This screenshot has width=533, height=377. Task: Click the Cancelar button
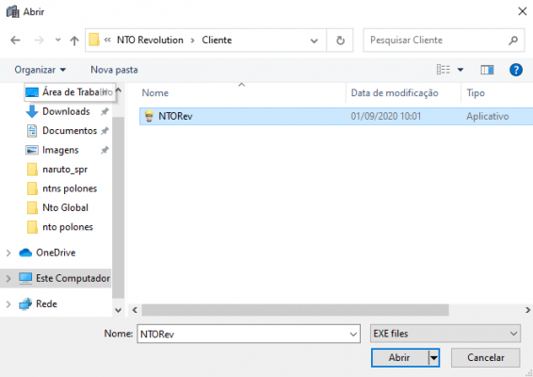(485, 357)
